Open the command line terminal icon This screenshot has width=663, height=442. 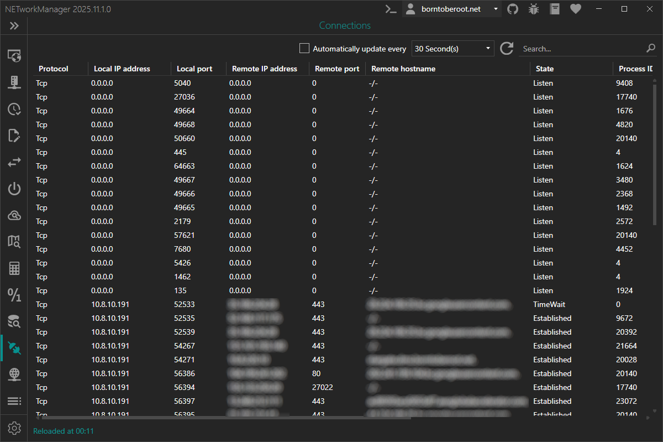click(391, 9)
